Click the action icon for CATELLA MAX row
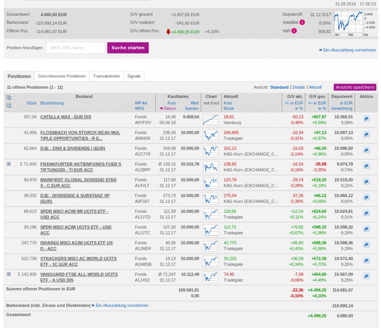This screenshot has height=328, width=381. tap(366, 119)
